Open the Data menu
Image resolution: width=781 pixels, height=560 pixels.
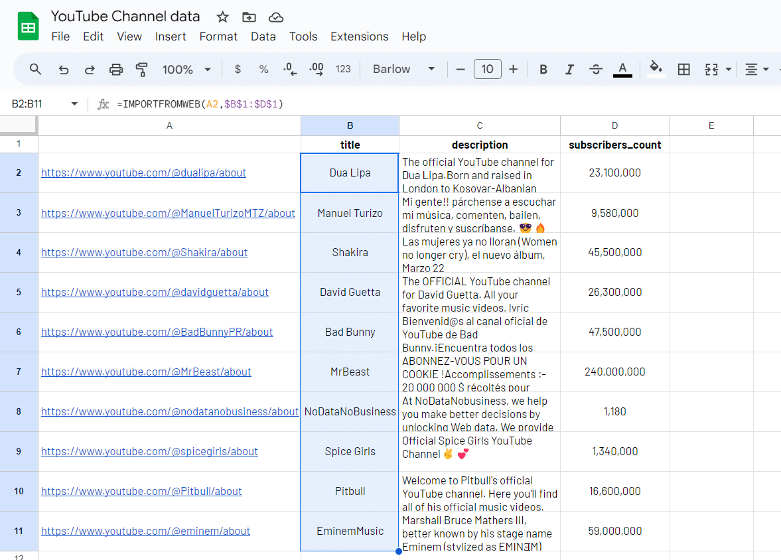[x=263, y=36]
